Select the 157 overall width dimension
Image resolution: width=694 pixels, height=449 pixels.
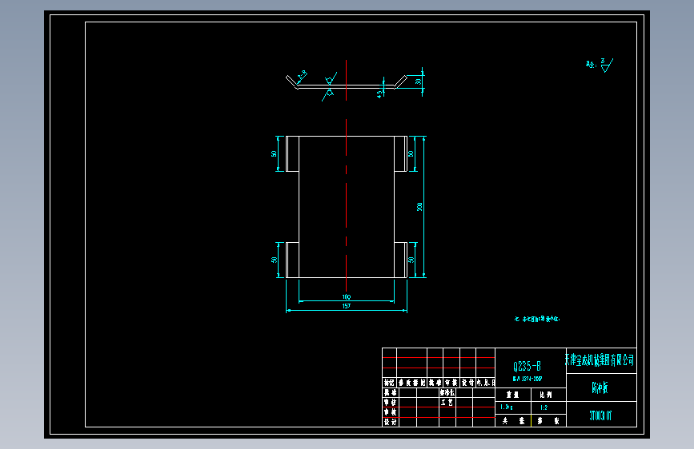click(x=346, y=306)
